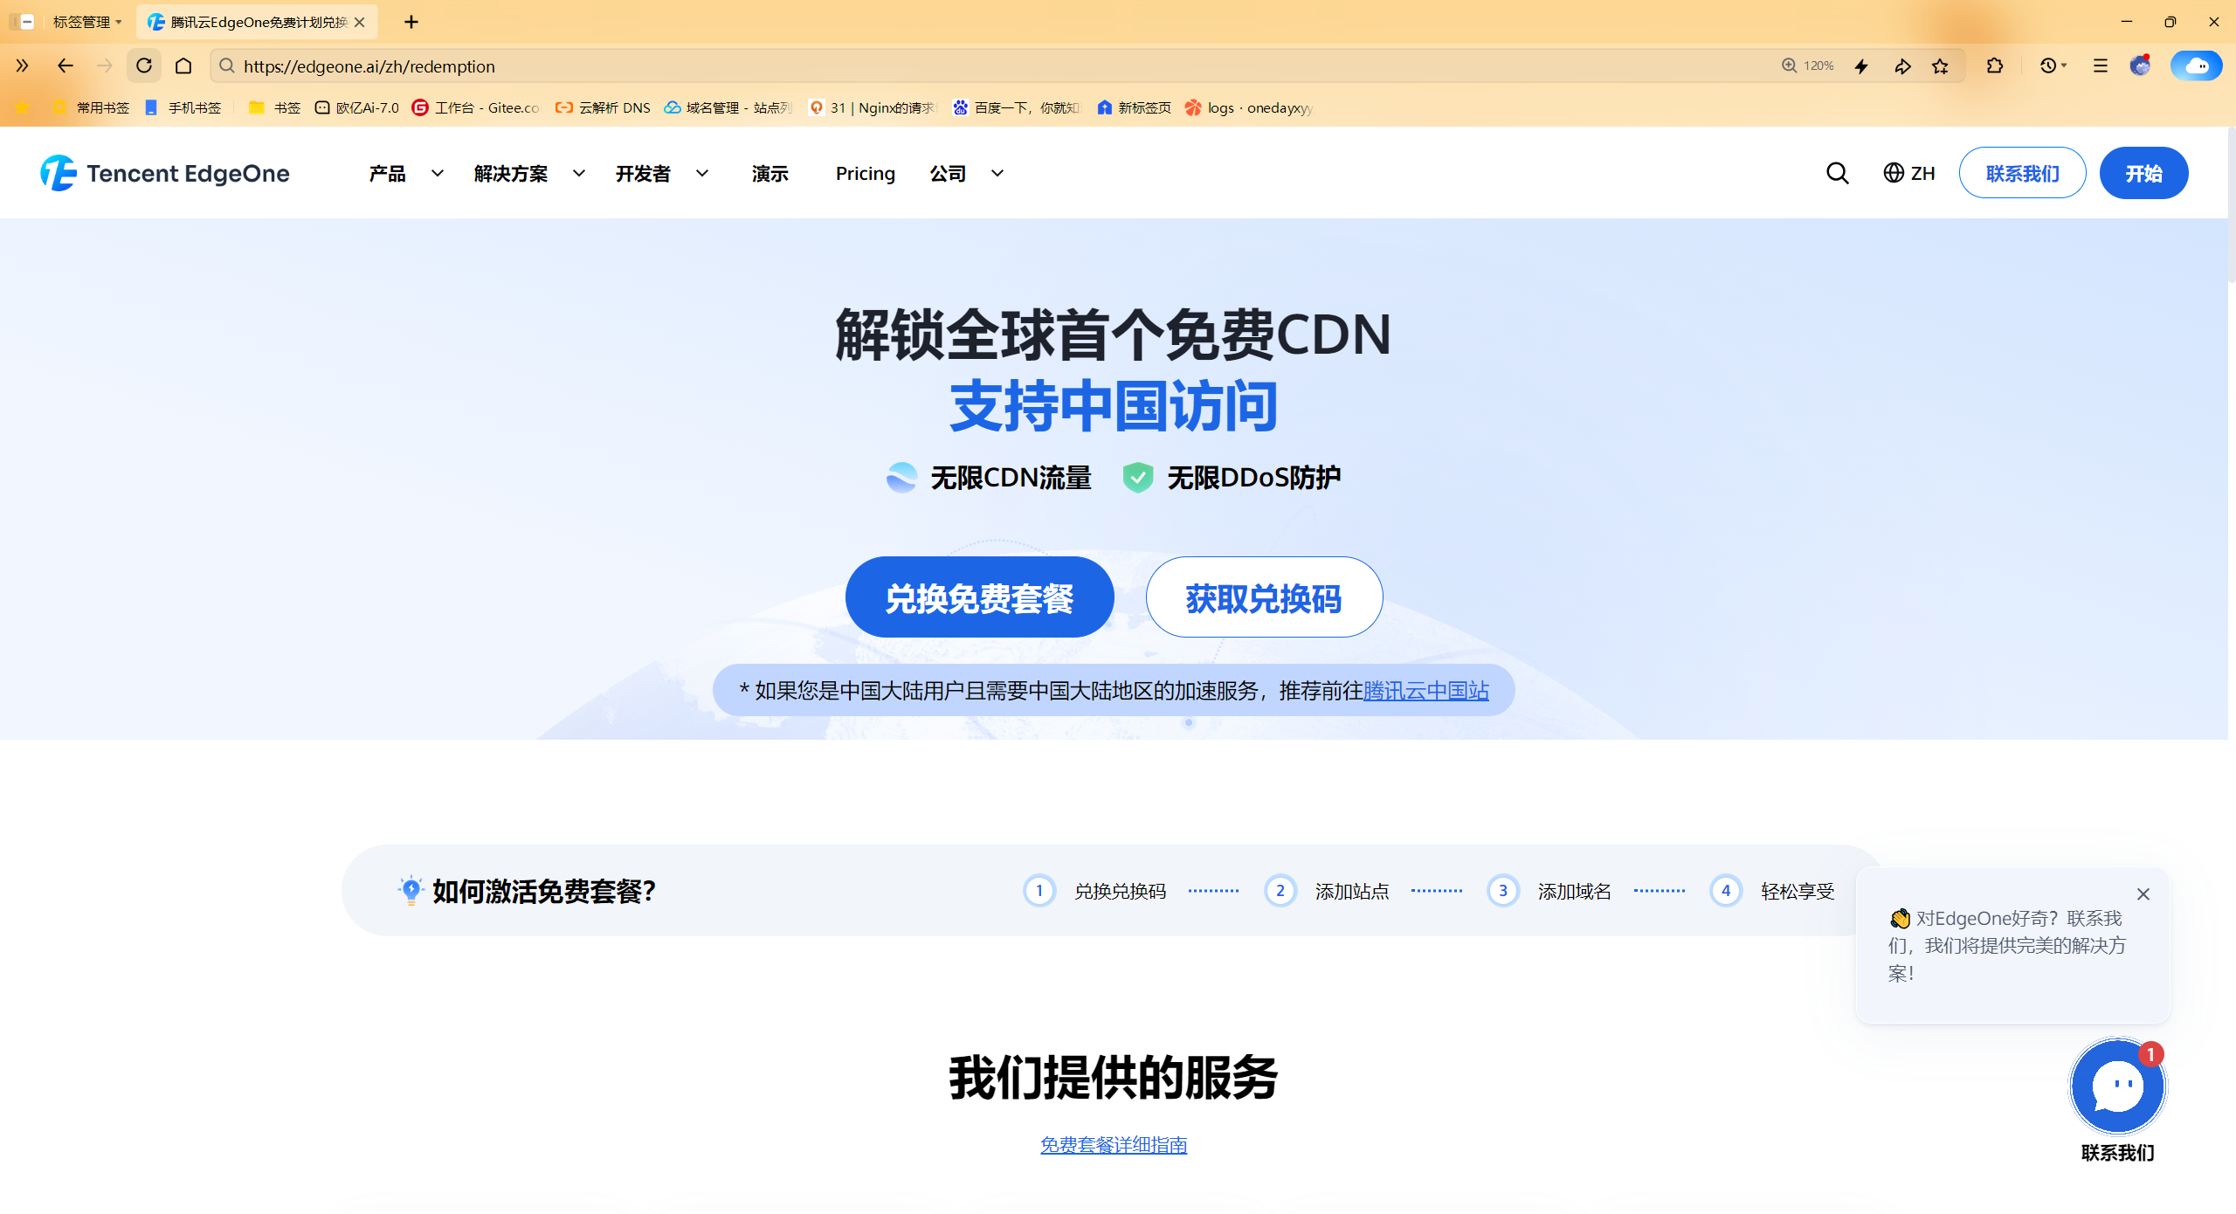Expand the sidebar double-chevron icon
Screen dimensions: 2236x1214
pos(22,66)
